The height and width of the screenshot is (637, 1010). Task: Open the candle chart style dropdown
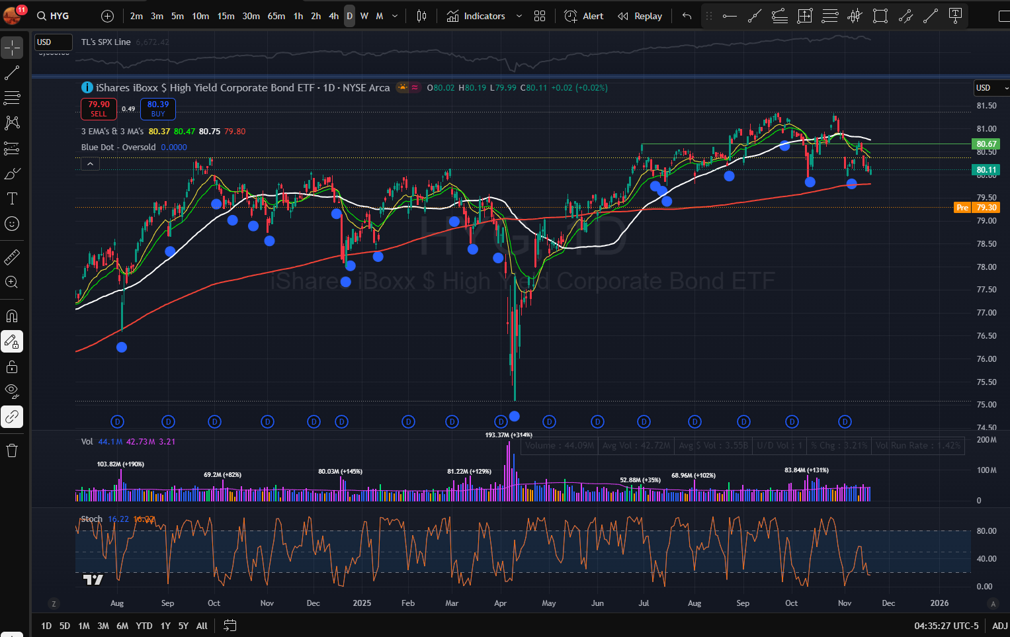click(x=421, y=16)
